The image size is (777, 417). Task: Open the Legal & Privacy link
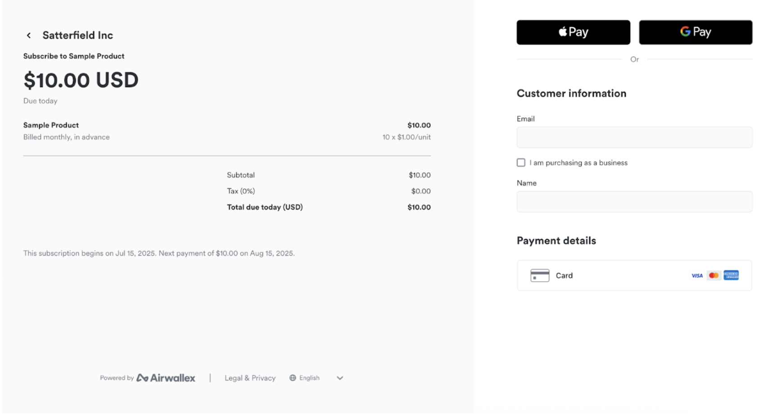(250, 378)
